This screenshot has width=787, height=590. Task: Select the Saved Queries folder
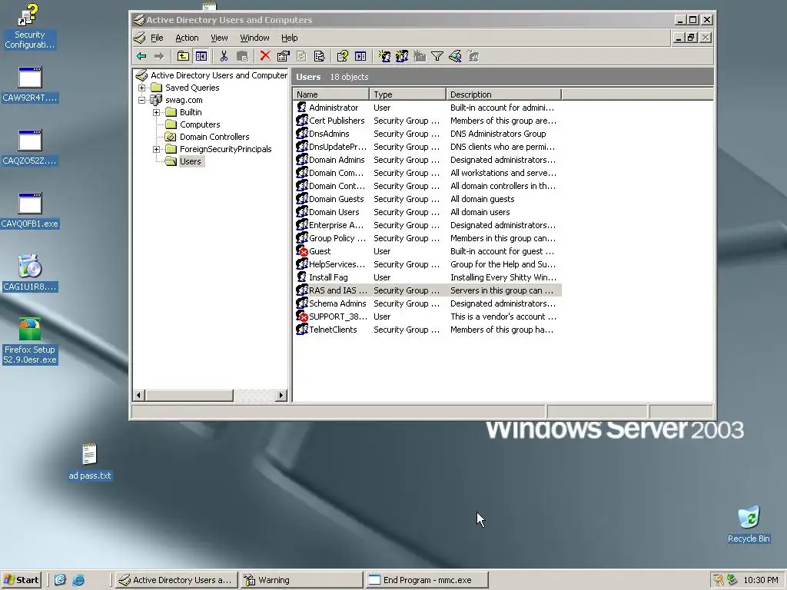coord(192,88)
